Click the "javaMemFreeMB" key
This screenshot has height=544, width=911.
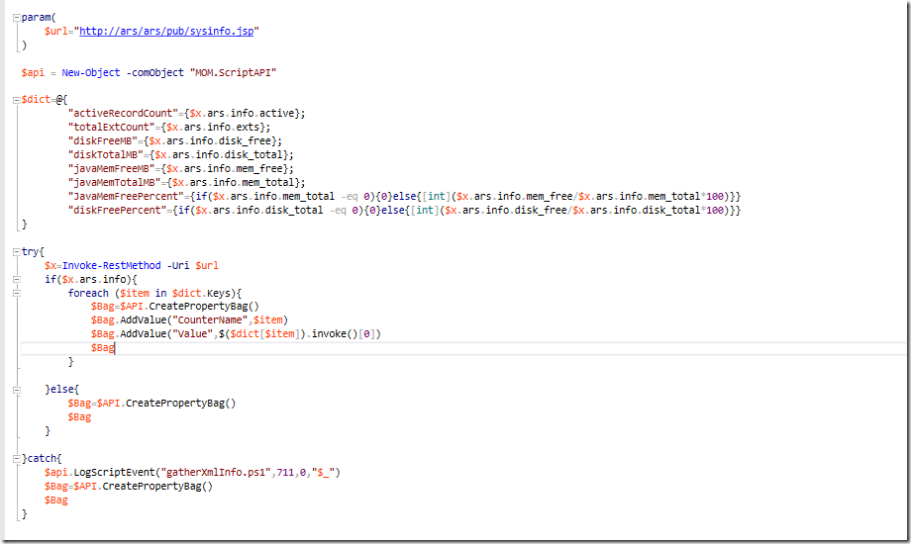pos(111,169)
